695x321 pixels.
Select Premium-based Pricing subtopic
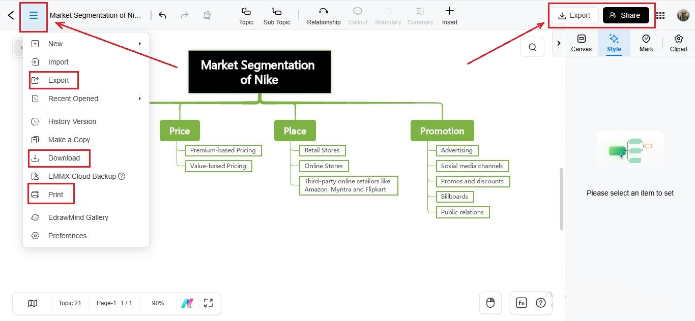click(223, 150)
